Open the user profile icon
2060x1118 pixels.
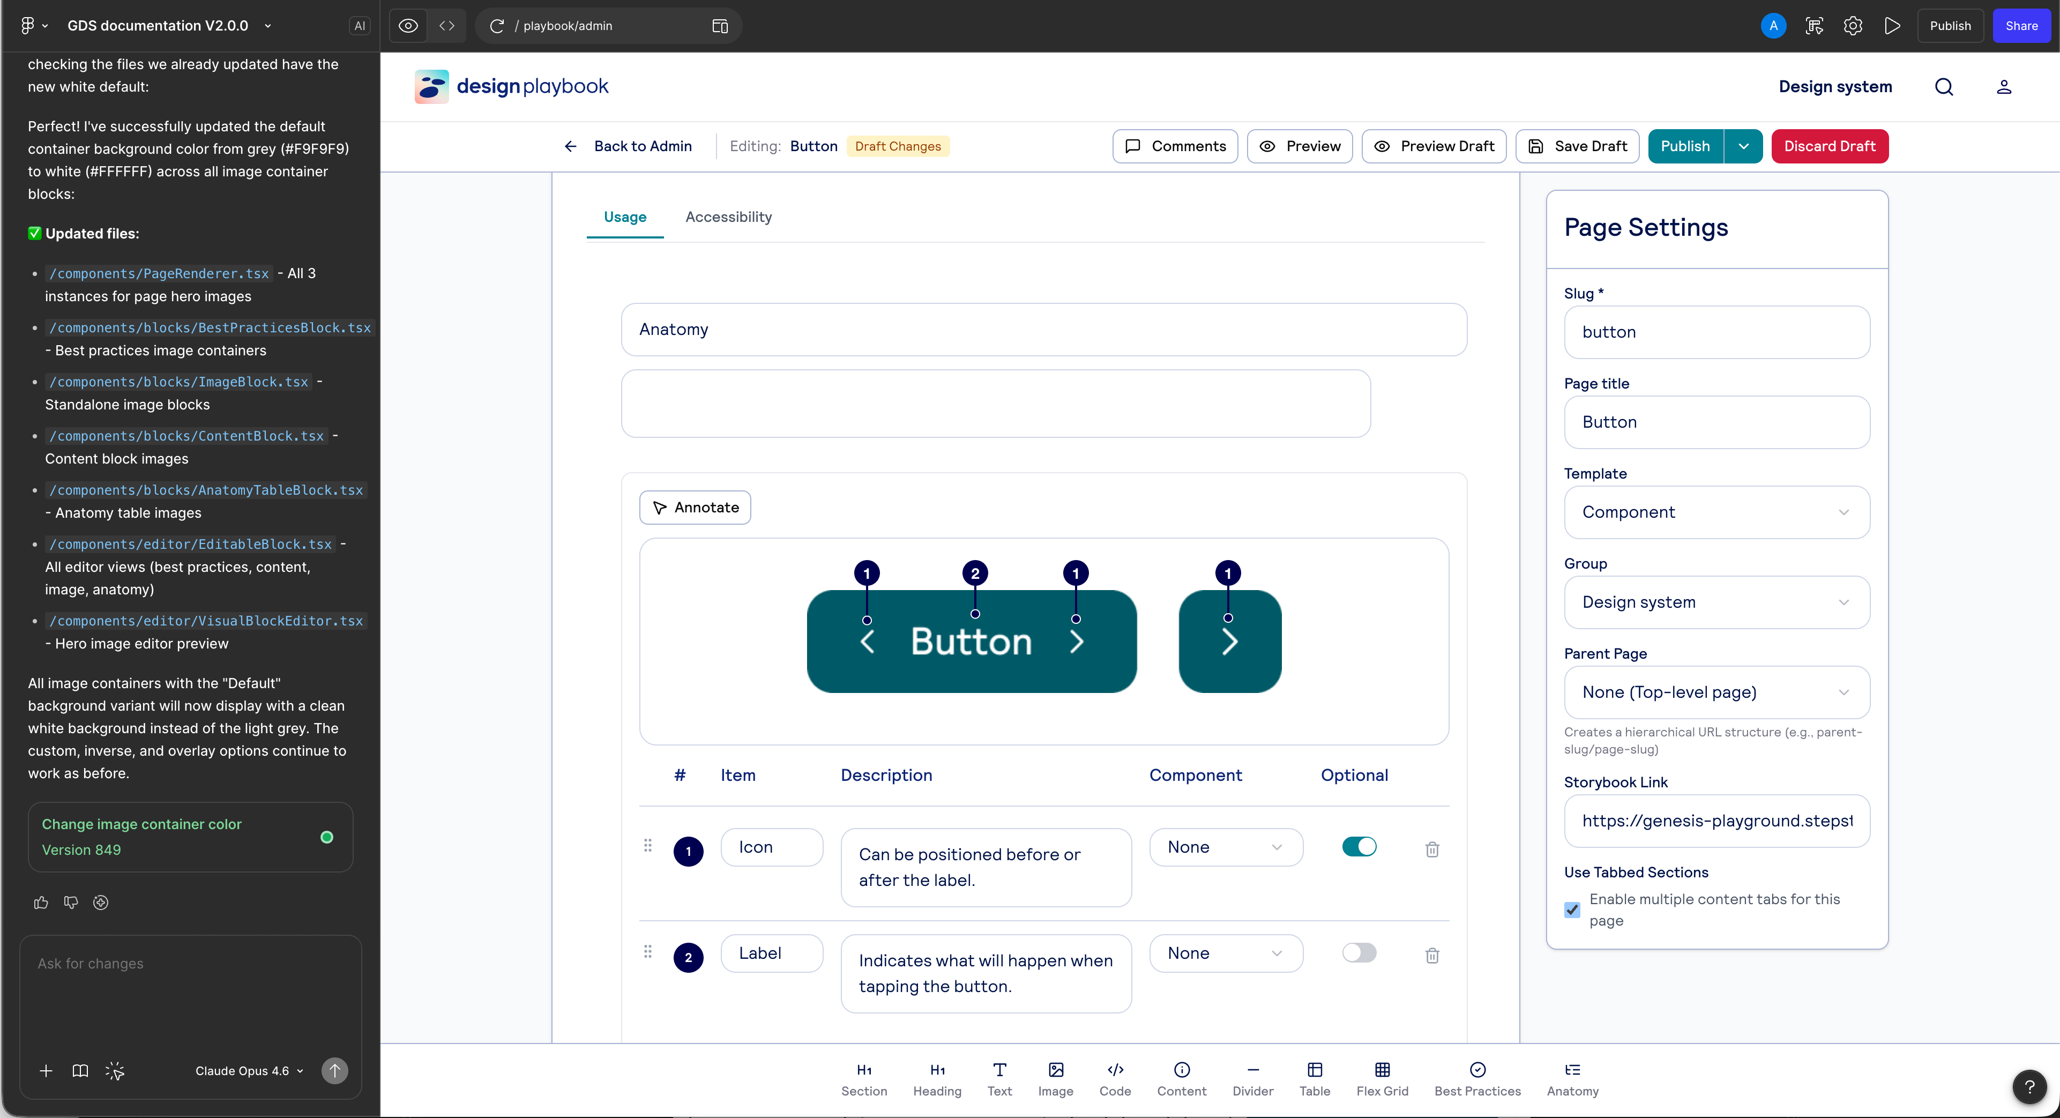pos(2003,86)
